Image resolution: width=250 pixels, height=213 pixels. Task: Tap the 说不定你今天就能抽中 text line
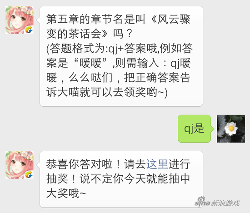coord(135,179)
